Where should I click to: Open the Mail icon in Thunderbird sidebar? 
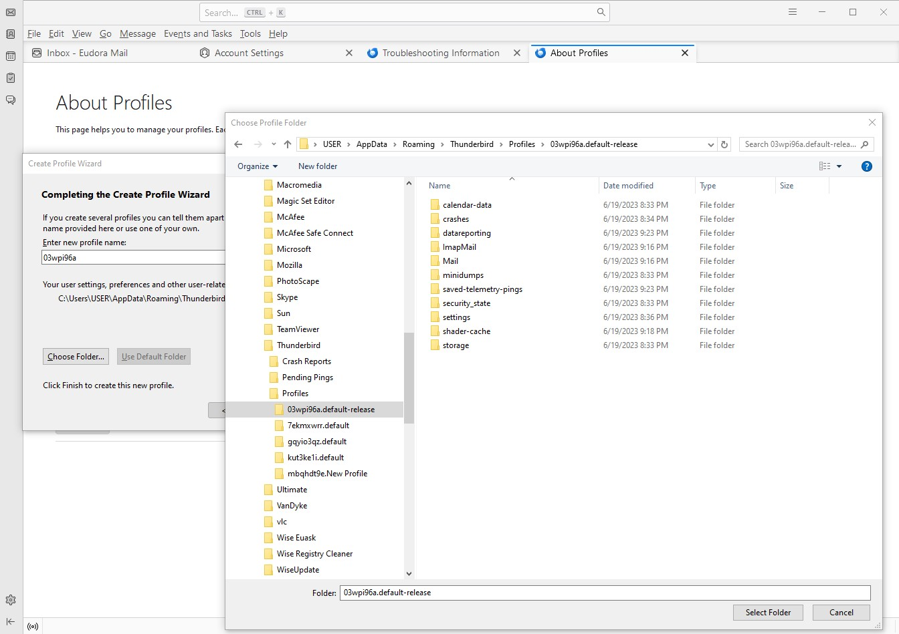click(11, 13)
